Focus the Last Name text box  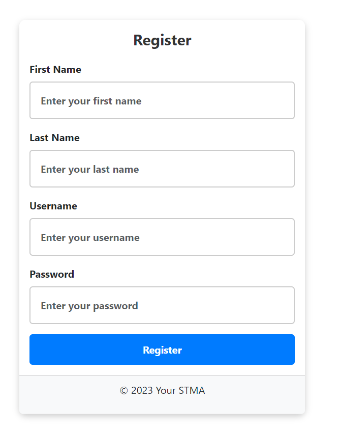coord(162,169)
